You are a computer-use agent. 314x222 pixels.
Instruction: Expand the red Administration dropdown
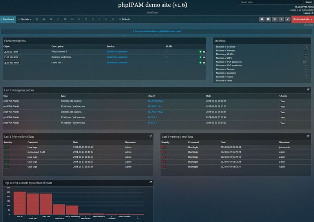tap(303, 20)
